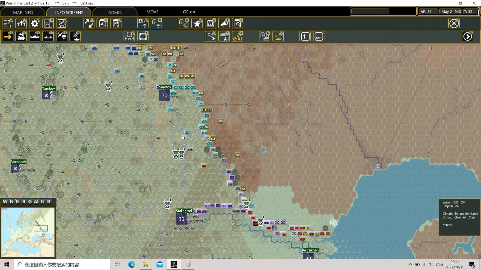Open the air doctrine list-plane icon
The height and width of the screenshot is (270, 481).
[x=156, y=23]
